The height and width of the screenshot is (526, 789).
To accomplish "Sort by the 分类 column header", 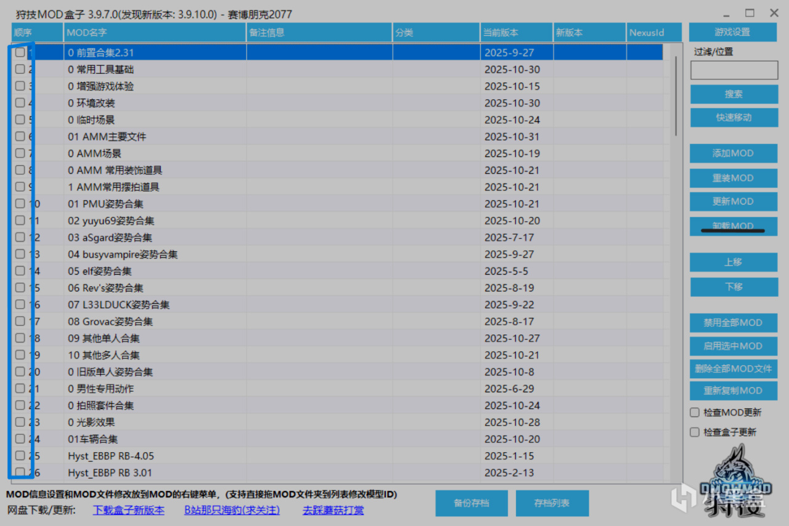I will (x=436, y=33).
